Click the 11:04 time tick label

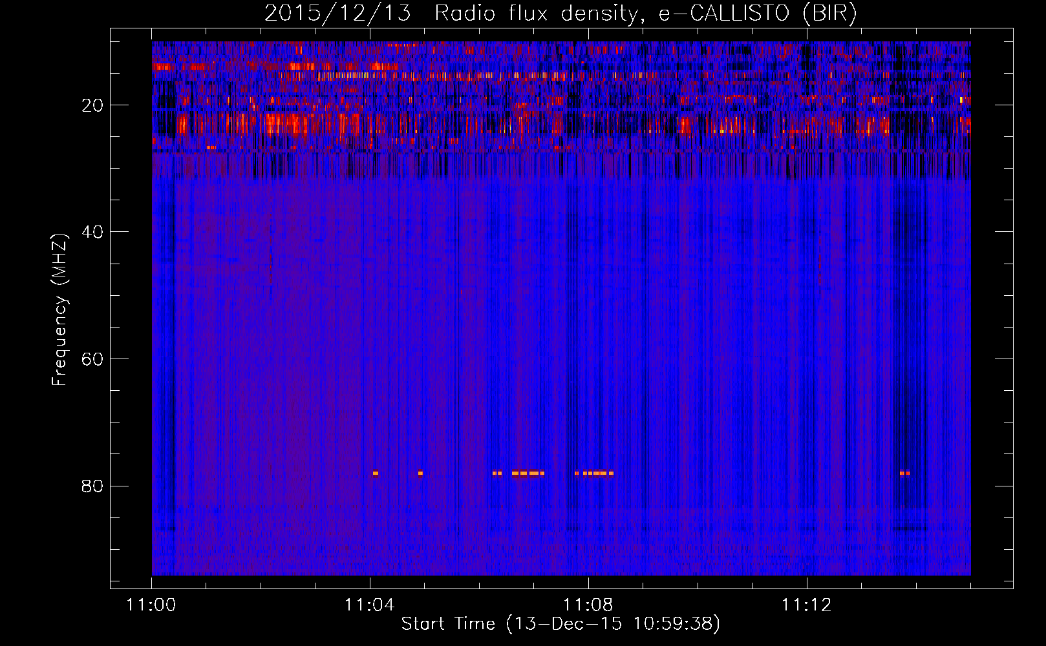pos(370,605)
